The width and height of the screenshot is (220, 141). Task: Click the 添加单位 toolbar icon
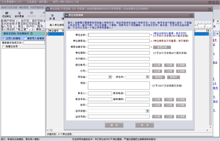[x=6, y=15]
